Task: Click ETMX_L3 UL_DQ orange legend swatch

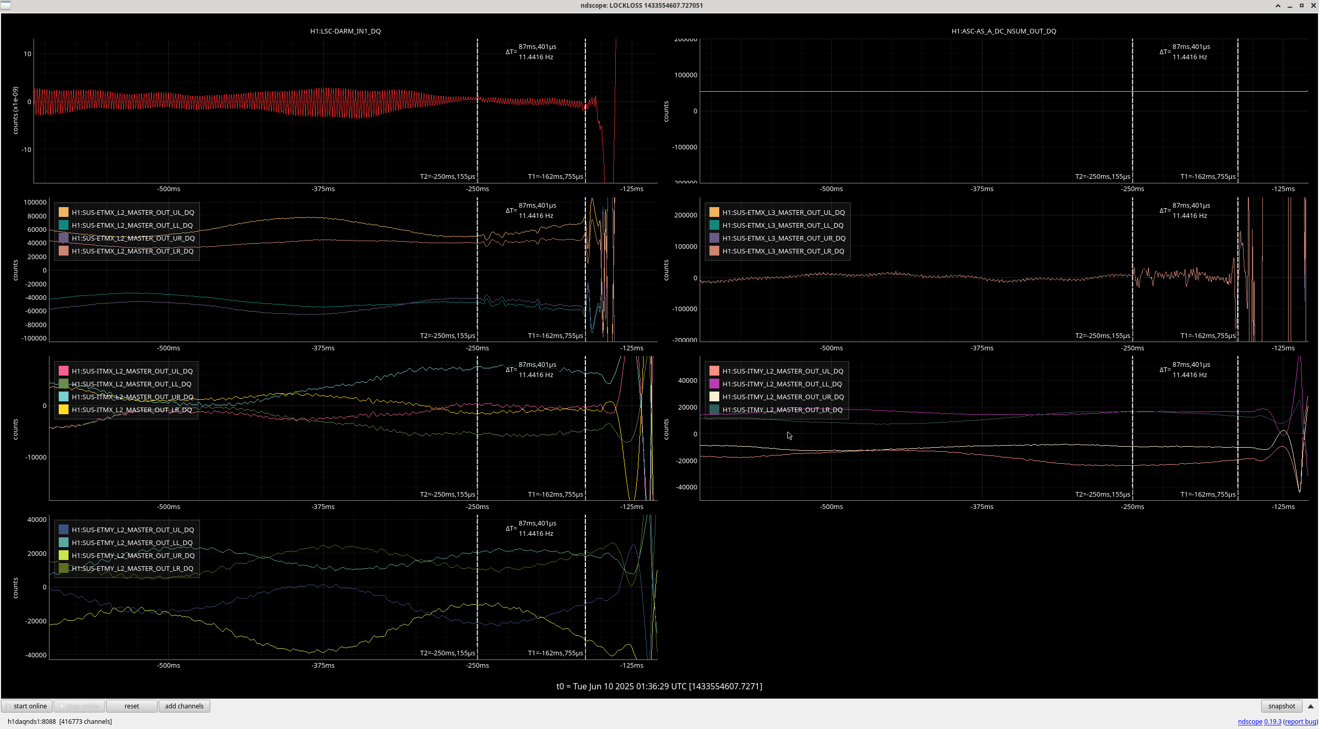Action: (x=714, y=212)
